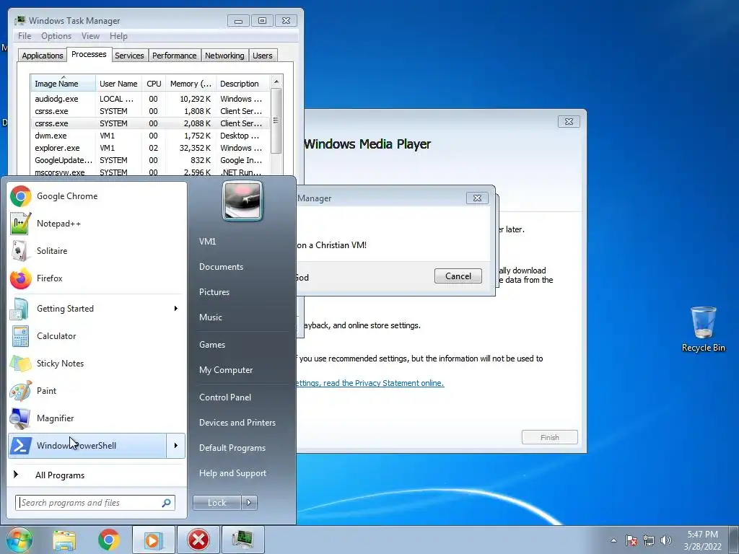Click the user account picture in Start menu
The width and height of the screenshot is (739, 554).
pos(242,201)
